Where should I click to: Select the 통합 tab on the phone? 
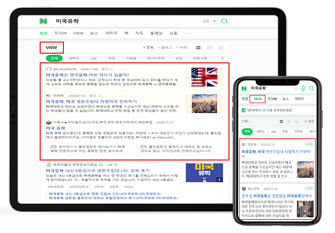245,99
